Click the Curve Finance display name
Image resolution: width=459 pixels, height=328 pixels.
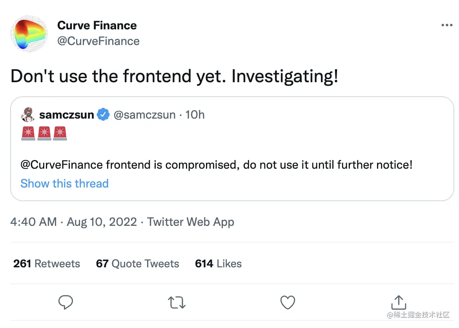click(97, 25)
